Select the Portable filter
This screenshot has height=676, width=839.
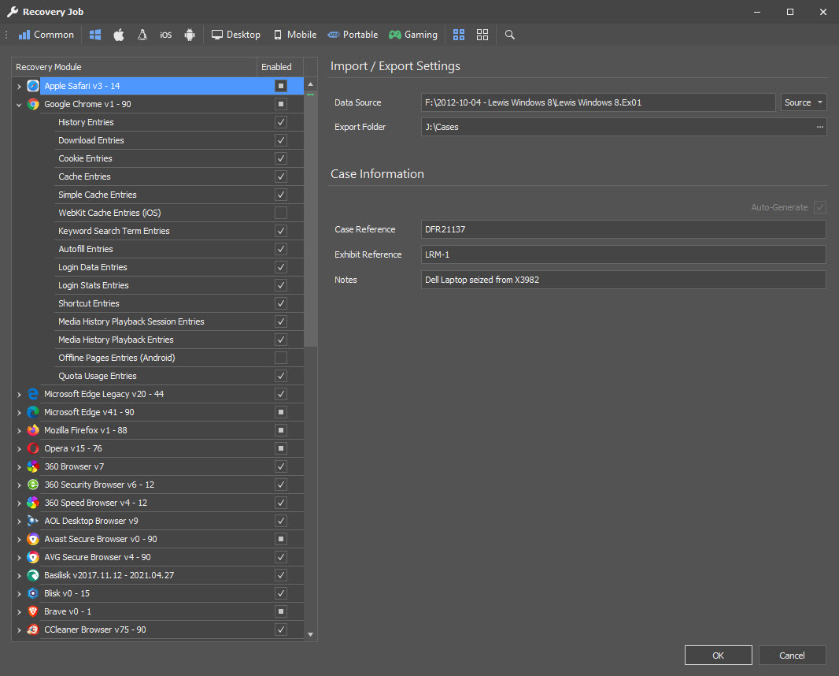coord(353,35)
